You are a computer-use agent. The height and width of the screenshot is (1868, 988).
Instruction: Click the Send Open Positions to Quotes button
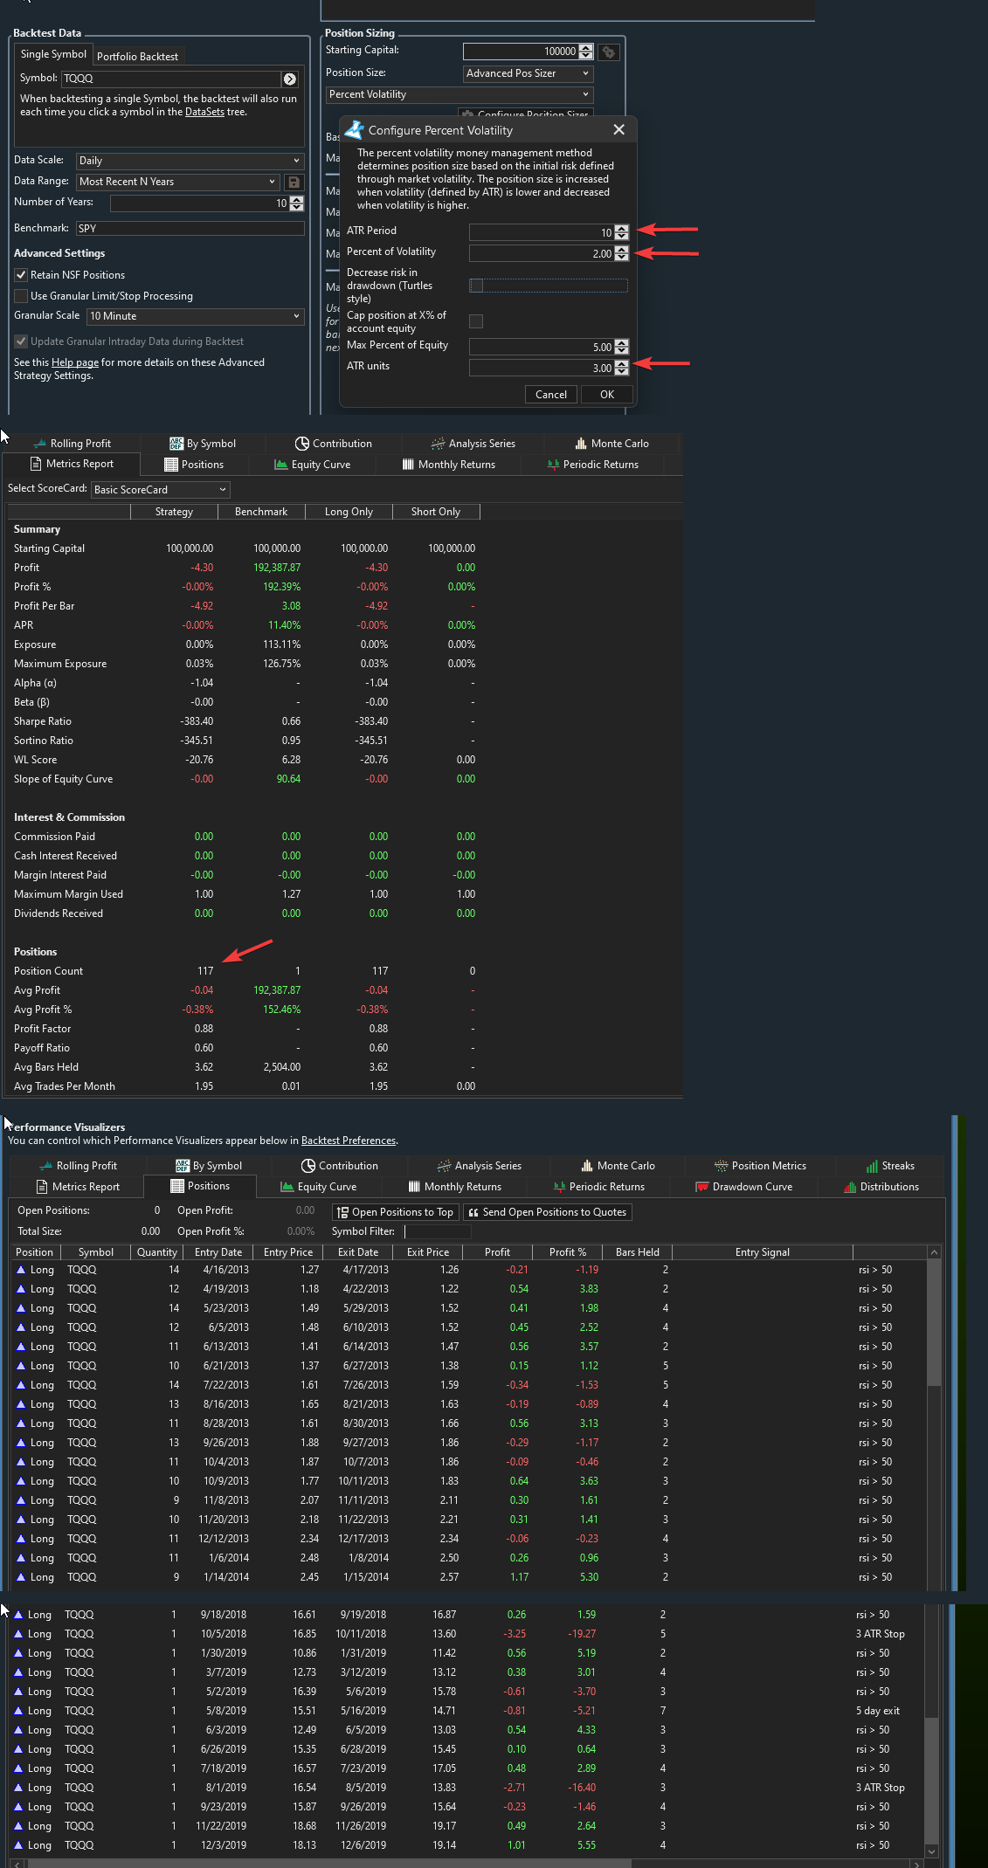pyautogui.click(x=547, y=1212)
